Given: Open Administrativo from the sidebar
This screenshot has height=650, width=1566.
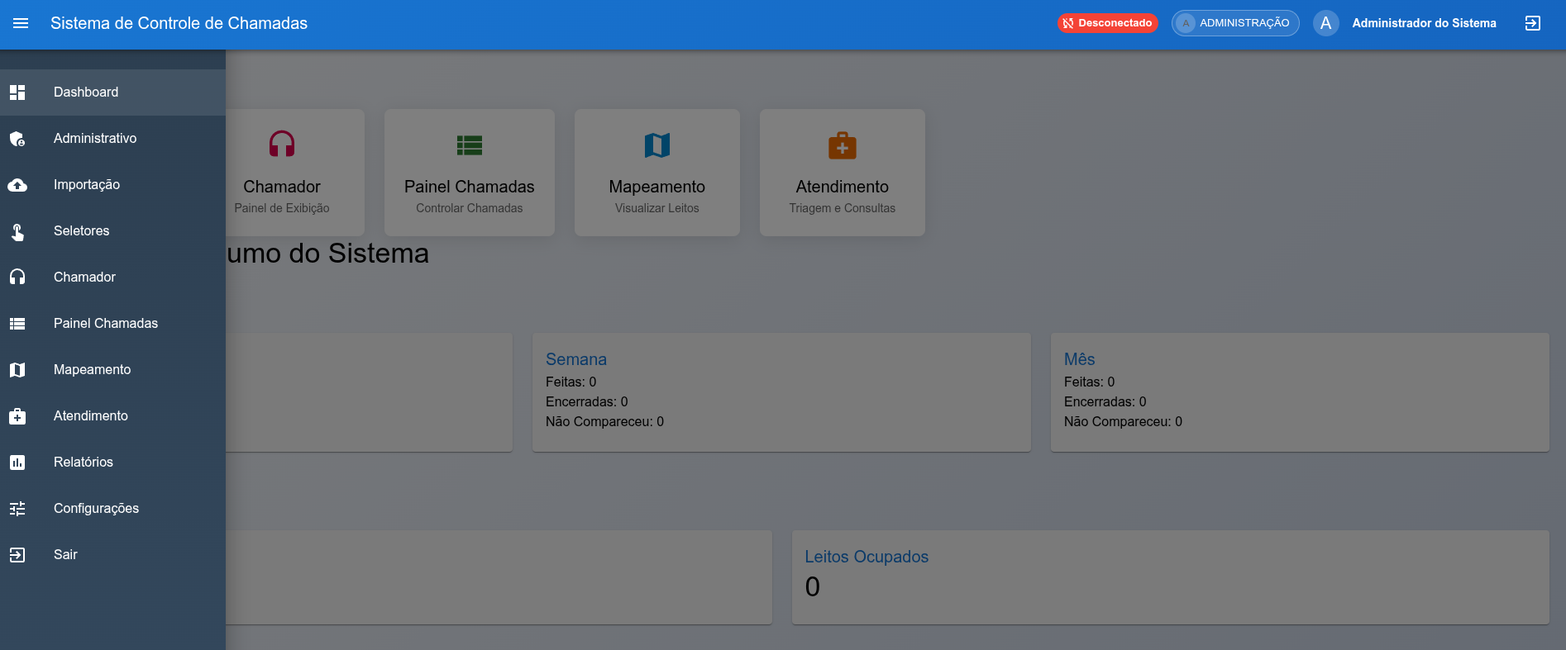Looking at the screenshot, I should tap(95, 139).
